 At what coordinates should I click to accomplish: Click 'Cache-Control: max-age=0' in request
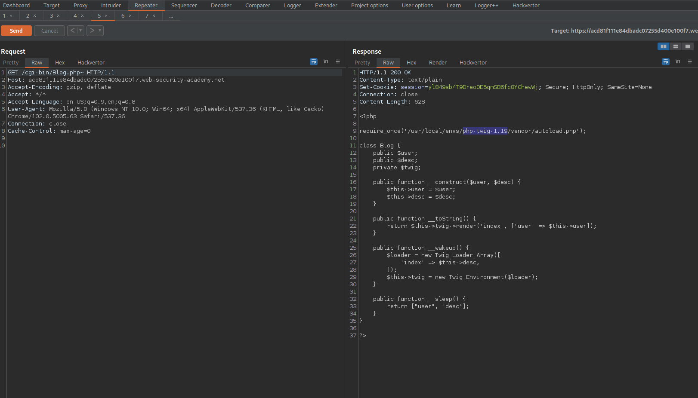pyautogui.click(x=49, y=131)
